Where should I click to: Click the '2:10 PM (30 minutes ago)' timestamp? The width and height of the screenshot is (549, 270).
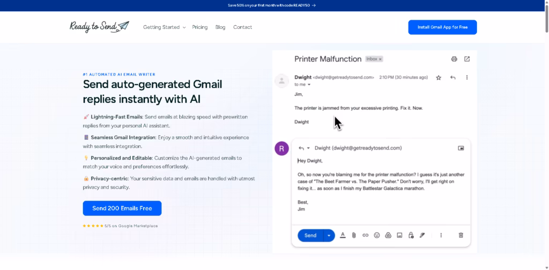point(403,78)
